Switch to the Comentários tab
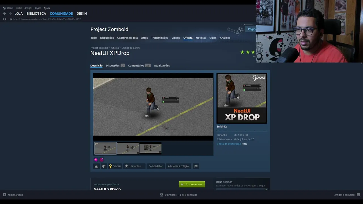 pyautogui.click(x=139, y=65)
